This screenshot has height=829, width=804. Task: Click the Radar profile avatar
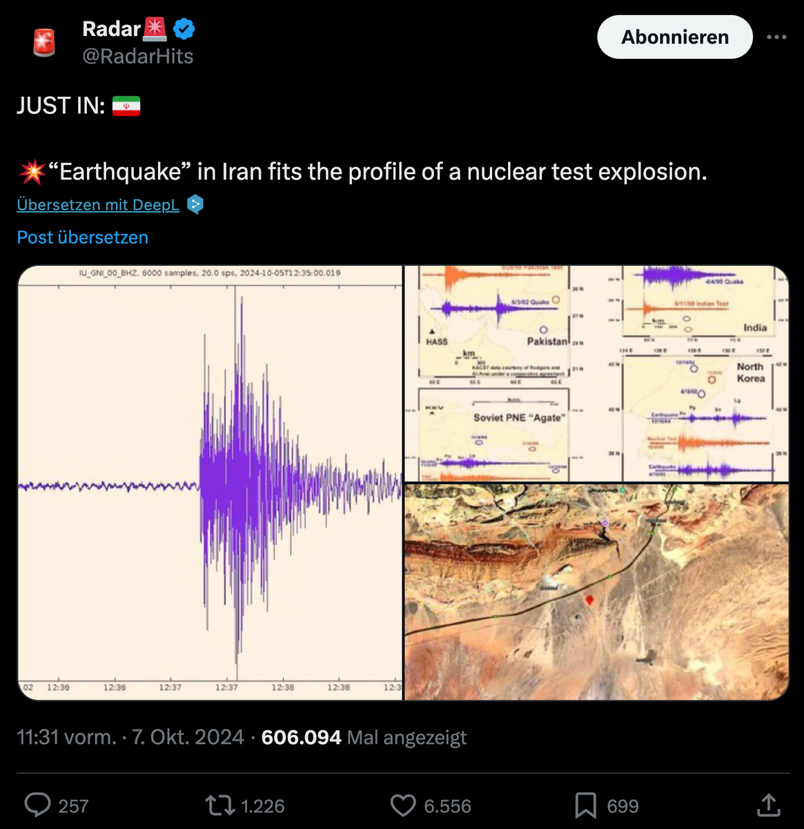click(44, 42)
